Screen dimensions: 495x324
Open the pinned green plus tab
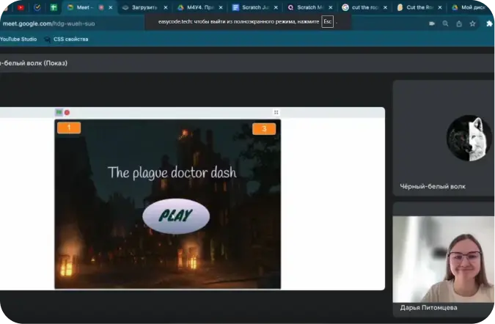[54, 7]
